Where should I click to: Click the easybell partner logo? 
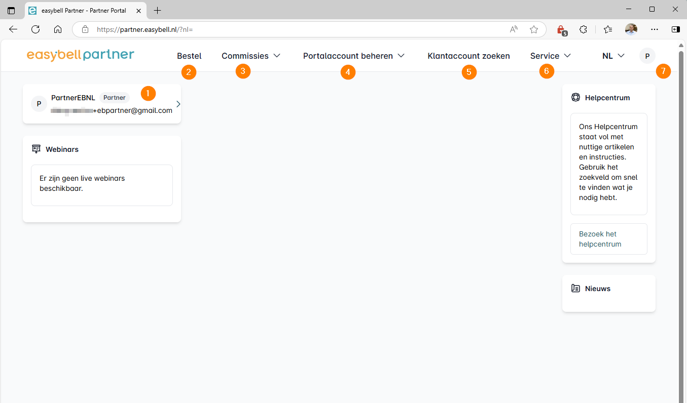click(x=81, y=55)
